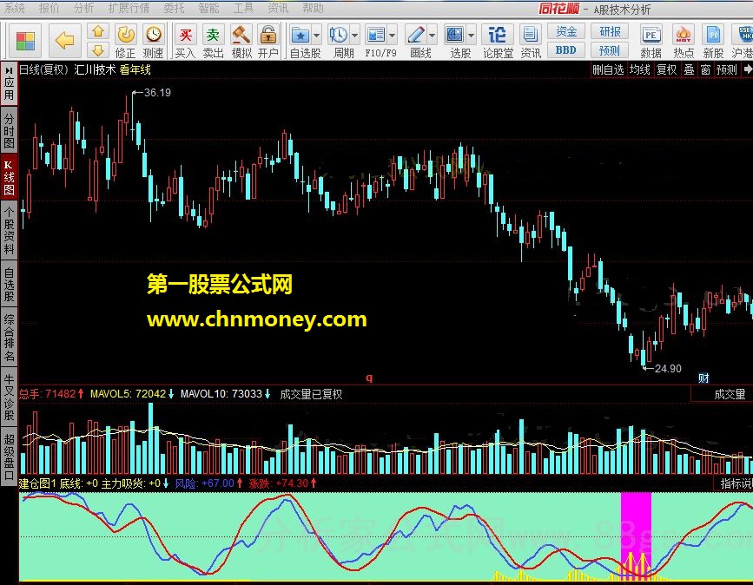Open the 系统 menu

click(x=15, y=8)
